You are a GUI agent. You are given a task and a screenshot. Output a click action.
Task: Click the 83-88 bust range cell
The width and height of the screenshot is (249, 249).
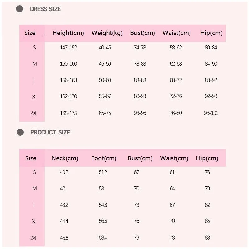(140, 80)
